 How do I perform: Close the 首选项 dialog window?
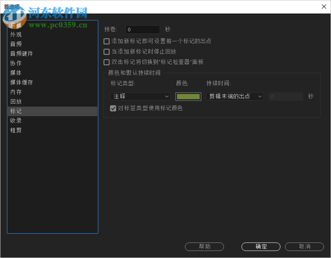[324, 7]
